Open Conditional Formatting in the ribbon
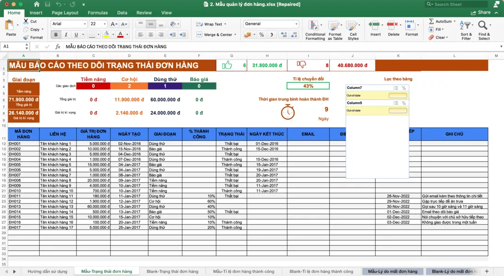 (315, 26)
